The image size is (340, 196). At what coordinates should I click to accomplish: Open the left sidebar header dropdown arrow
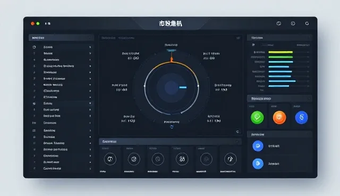tap(90, 38)
